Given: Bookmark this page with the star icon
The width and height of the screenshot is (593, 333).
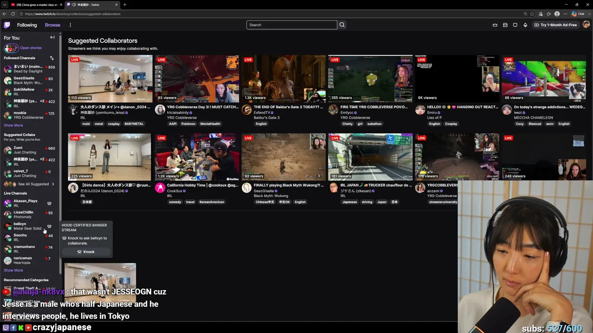Looking at the screenshot, I should point(532,14).
